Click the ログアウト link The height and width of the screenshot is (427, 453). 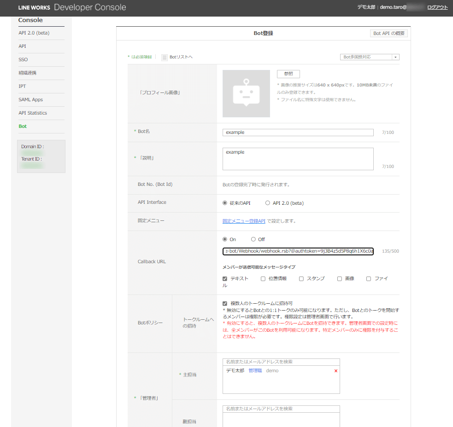tap(437, 7)
